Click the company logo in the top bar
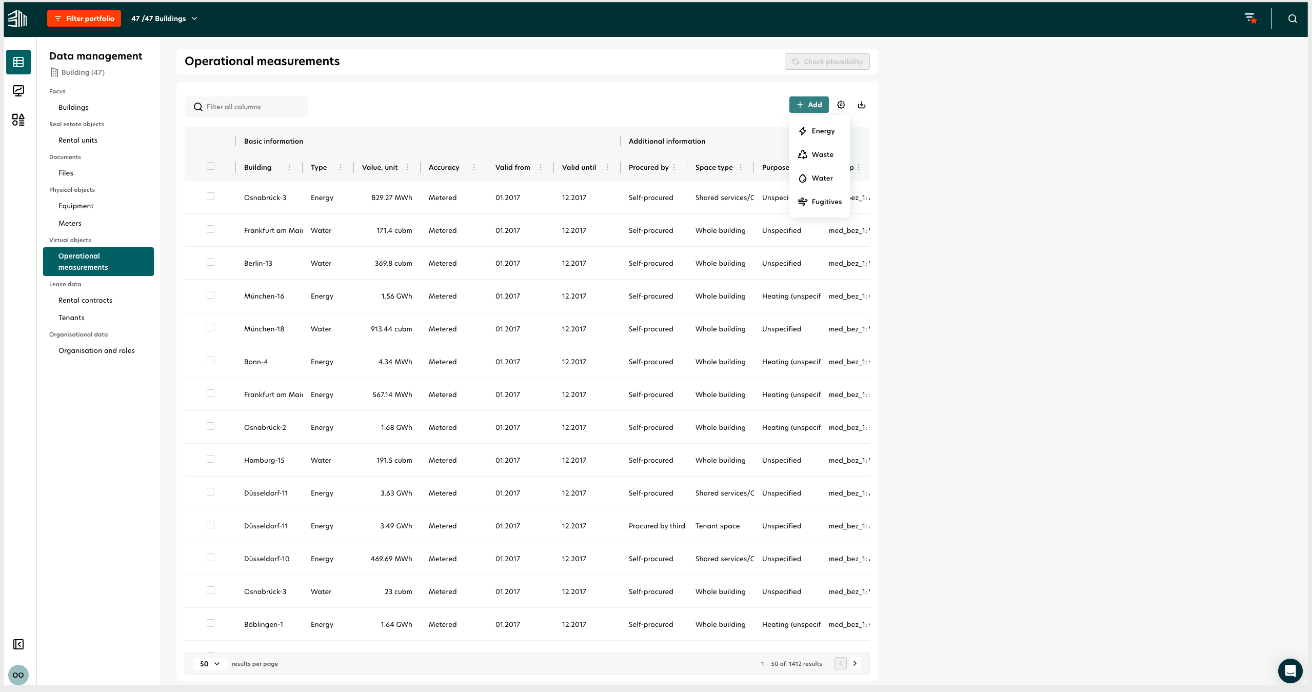 [17, 18]
